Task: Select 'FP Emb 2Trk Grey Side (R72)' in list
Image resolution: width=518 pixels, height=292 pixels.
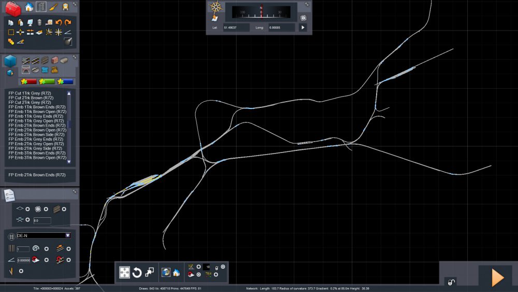Action: point(36,148)
